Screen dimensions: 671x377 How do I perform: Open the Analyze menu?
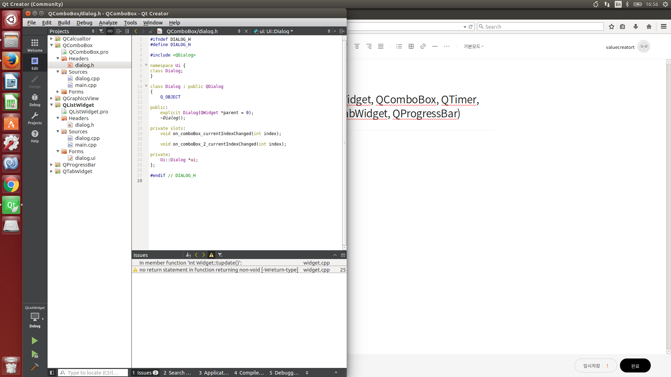pyautogui.click(x=108, y=23)
